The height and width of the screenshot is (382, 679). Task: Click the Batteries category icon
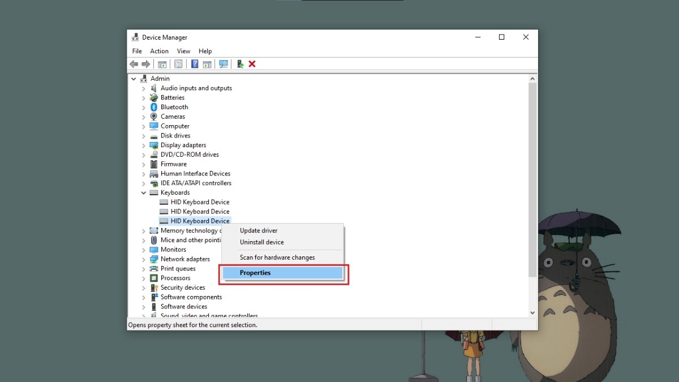[x=153, y=98]
